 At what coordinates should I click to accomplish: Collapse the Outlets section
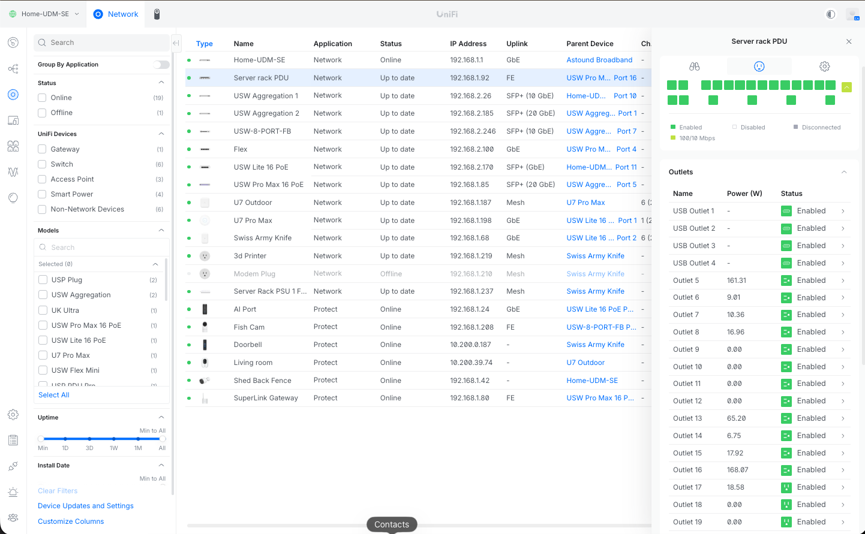pyautogui.click(x=843, y=172)
